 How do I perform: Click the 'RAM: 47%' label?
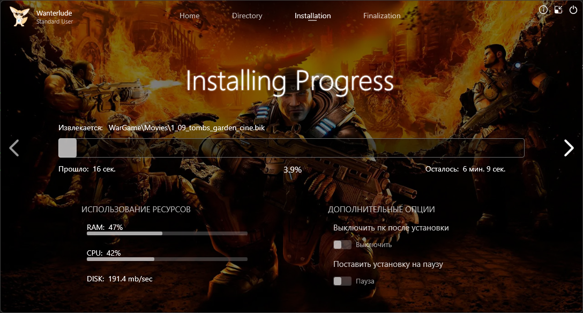pos(105,227)
